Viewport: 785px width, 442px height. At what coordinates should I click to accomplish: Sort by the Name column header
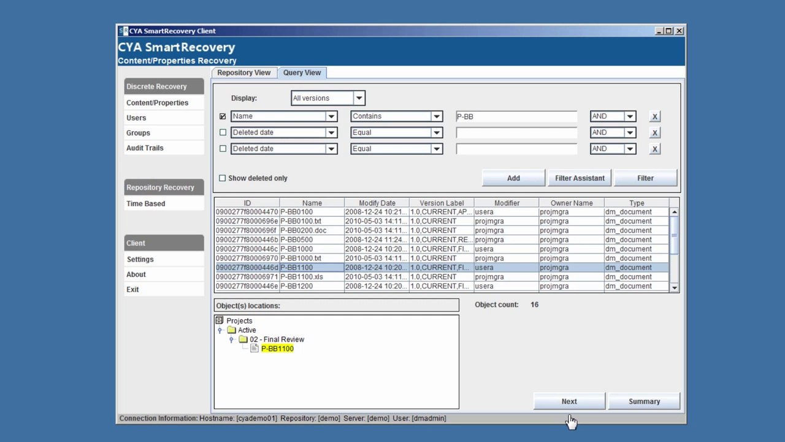312,203
